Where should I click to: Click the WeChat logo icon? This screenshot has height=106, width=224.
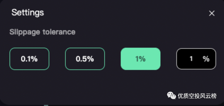(x=171, y=96)
